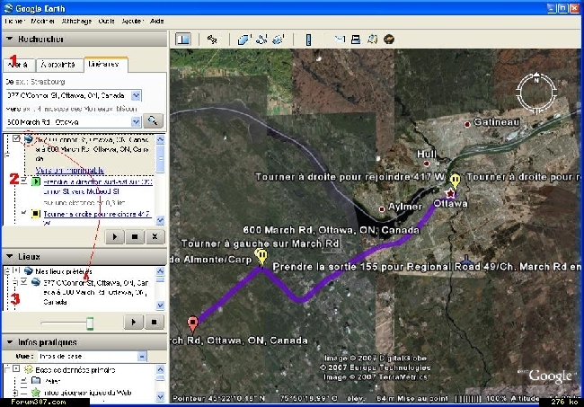Open dropdown of the 600 March Rd field
This screenshot has width=584, height=407.
point(136,121)
